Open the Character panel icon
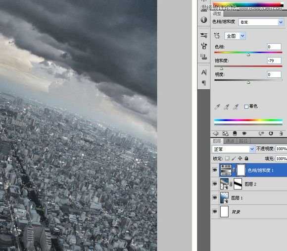Image resolution: width=287 pixels, height=251 pixels. click(x=204, y=72)
